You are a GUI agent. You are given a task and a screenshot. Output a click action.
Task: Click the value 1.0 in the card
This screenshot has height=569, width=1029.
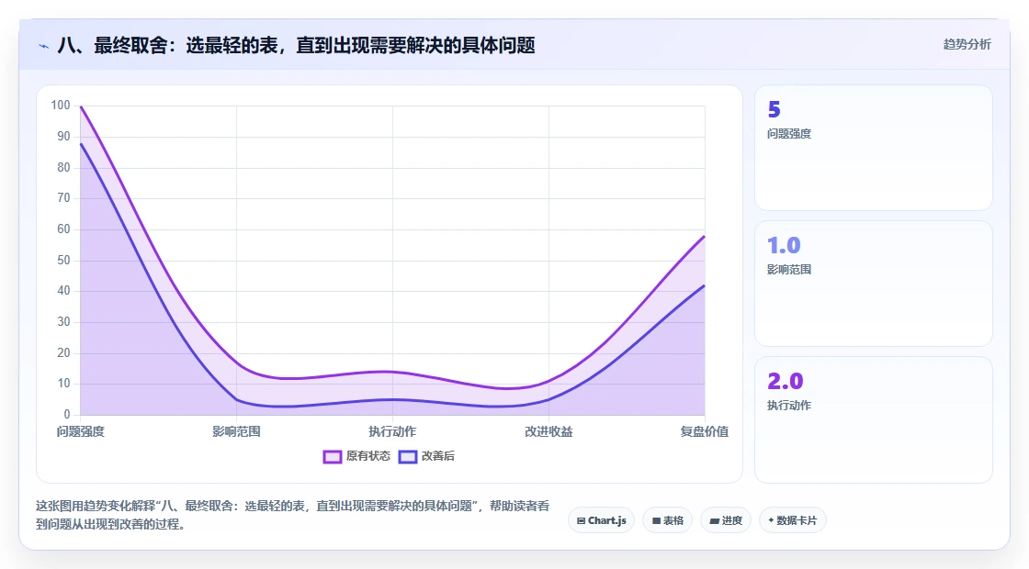785,245
